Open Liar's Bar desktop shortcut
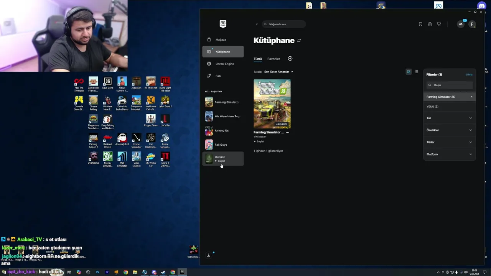This screenshot has height=276, width=491. 165,121
